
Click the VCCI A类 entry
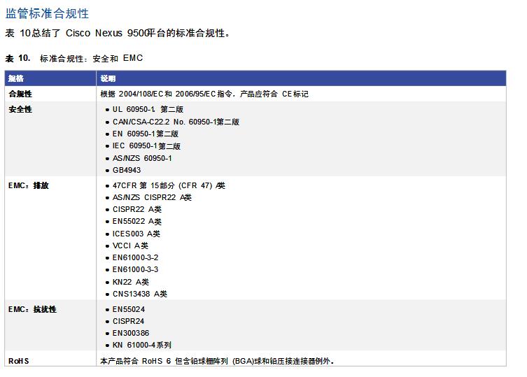pos(130,246)
